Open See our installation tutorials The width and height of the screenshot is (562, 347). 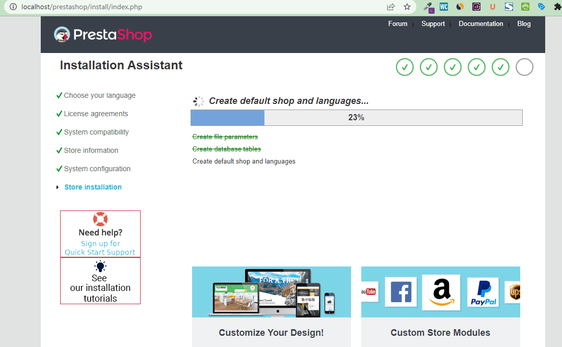[x=100, y=288]
